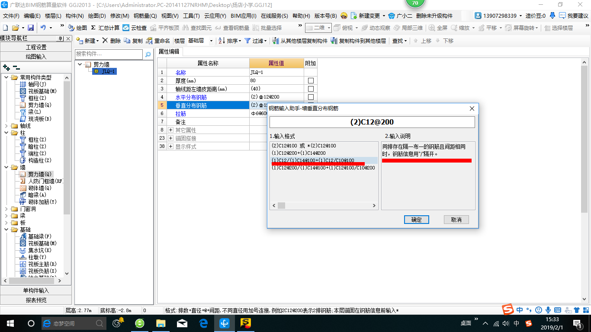Expand the 梁 tree folder
Screen dimensions: 591x332
pos(6,216)
